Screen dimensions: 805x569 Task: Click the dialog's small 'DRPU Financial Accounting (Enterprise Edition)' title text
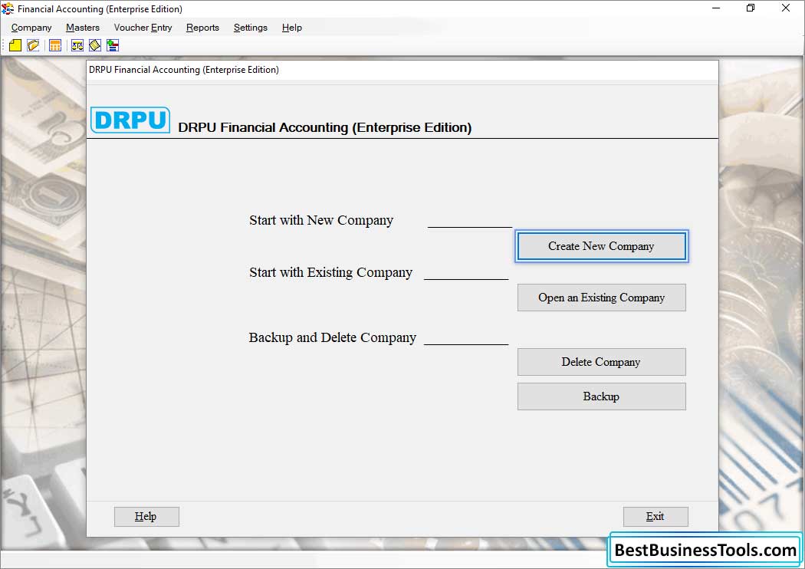184,70
